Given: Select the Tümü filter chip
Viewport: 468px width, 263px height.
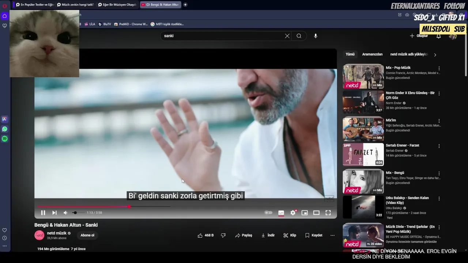Looking at the screenshot, I should coord(350,54).
